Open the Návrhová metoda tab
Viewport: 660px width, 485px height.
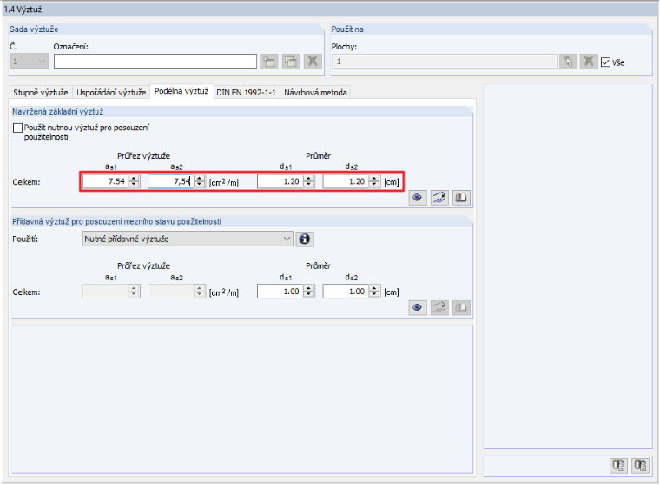click(315, 93)
